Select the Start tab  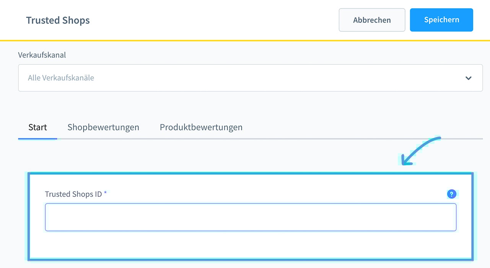tap(37, 127)
